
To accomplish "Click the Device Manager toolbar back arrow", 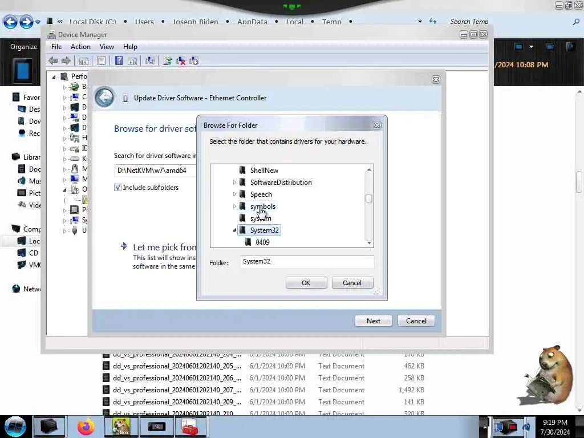I will pyautogui.click(x=53, y=60).
